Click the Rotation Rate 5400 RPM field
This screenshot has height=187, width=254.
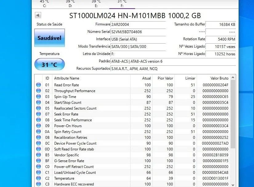pyautogui.click(x=220, y=39)
